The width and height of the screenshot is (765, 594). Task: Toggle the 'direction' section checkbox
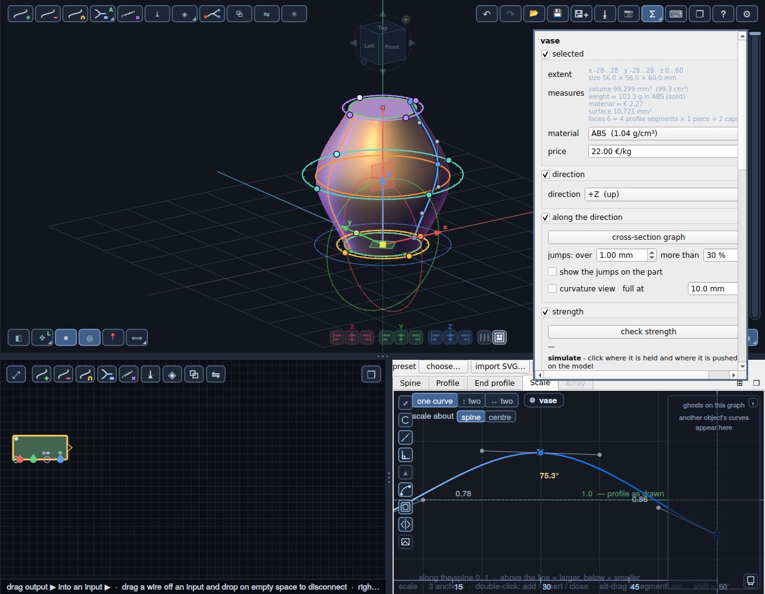(x=545, y=175)
